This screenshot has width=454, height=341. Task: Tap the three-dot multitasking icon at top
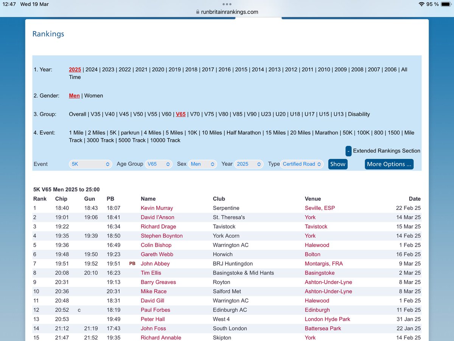[227, 4]
